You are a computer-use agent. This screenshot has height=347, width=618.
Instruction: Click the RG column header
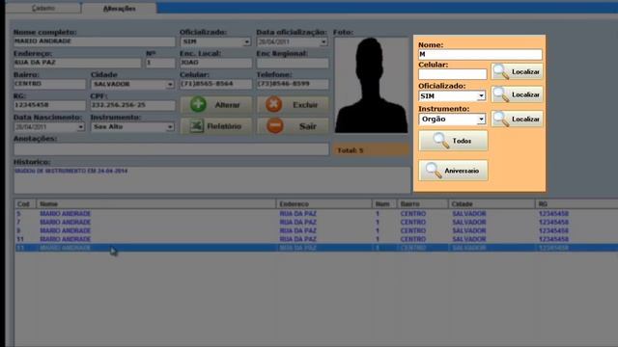(576, 203)
